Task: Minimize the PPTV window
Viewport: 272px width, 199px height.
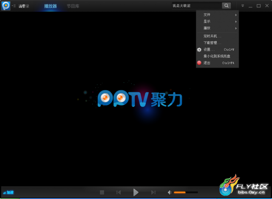Action: click(250, 6)
